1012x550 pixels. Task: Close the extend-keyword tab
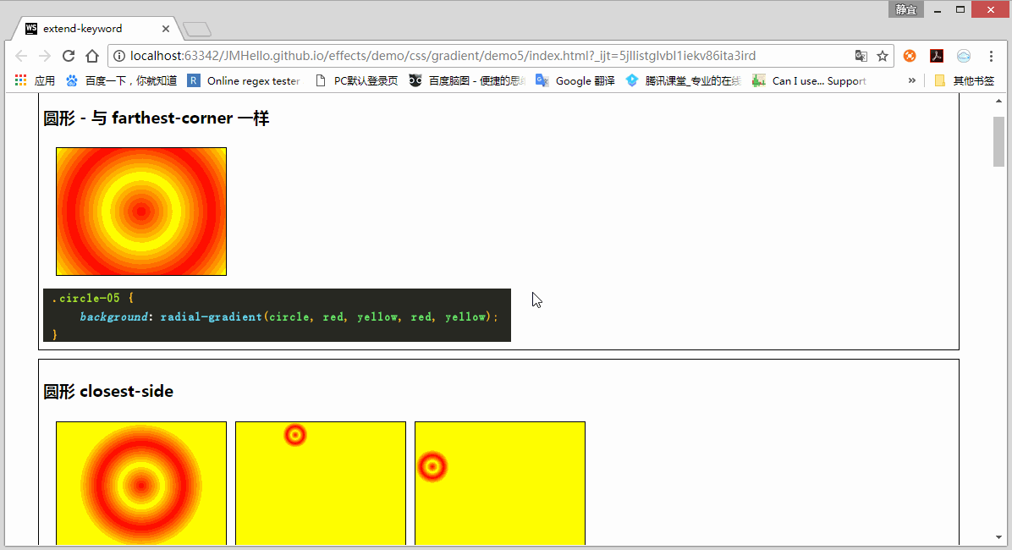tap(166, 29)
